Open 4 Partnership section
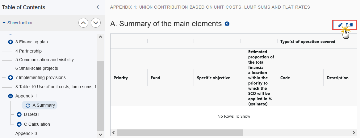 (28, 51)
